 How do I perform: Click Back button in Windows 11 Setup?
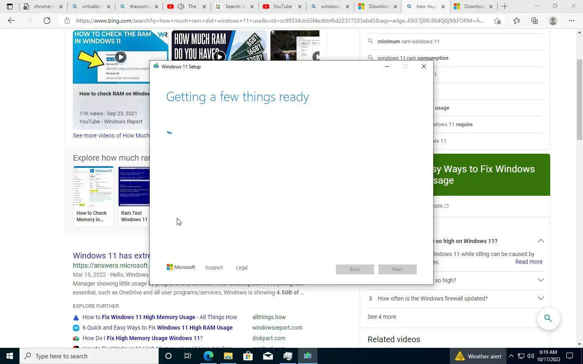click(x=355, y=269)
